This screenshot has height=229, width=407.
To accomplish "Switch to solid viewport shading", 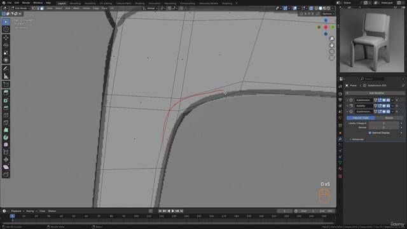I will 321,8.
